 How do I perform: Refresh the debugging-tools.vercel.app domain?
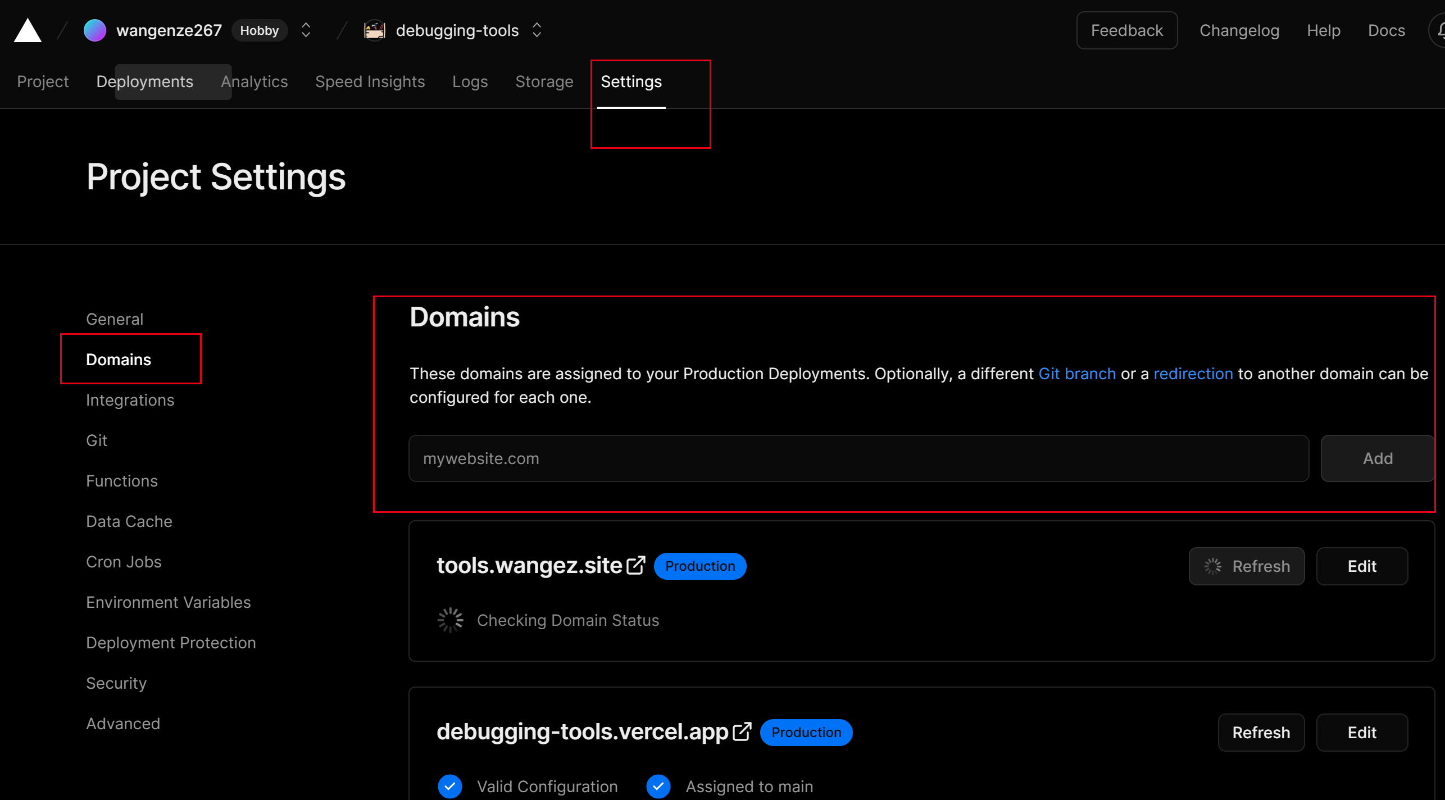point(1261,733)
